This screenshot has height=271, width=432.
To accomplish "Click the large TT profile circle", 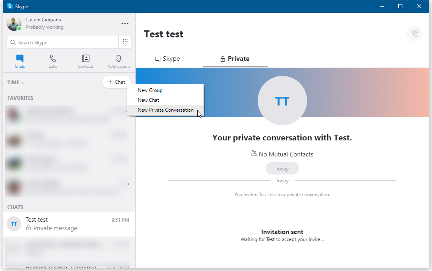I will 282,101.
